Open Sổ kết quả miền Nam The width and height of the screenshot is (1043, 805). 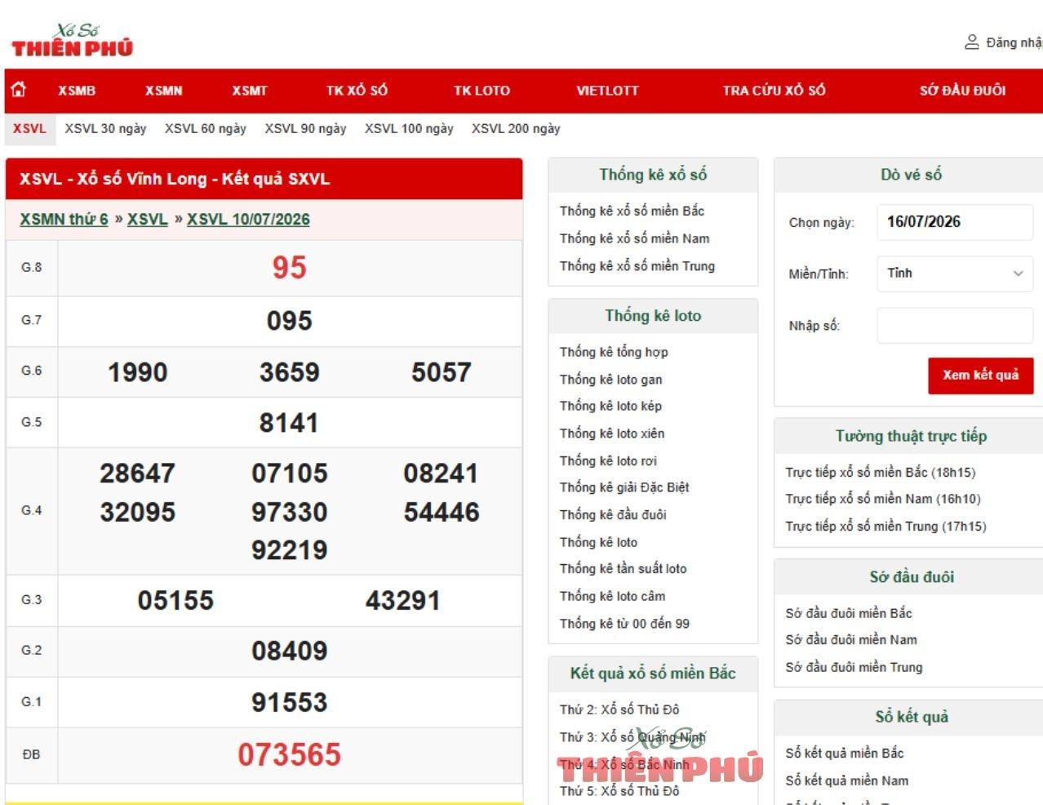(847, 781)
